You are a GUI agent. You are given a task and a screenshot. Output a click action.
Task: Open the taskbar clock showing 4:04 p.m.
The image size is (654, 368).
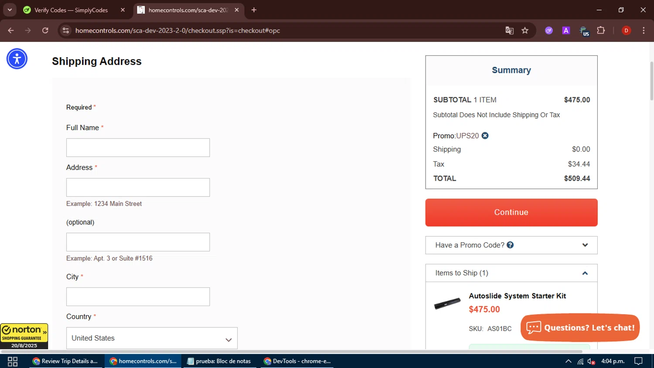coord(613,361)
